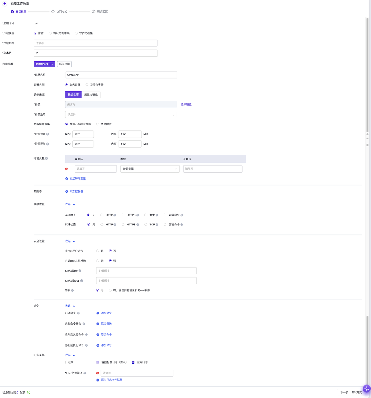Switch to 第三方镜像 image source tab
The image size is (371, 398).
(91, 94)
